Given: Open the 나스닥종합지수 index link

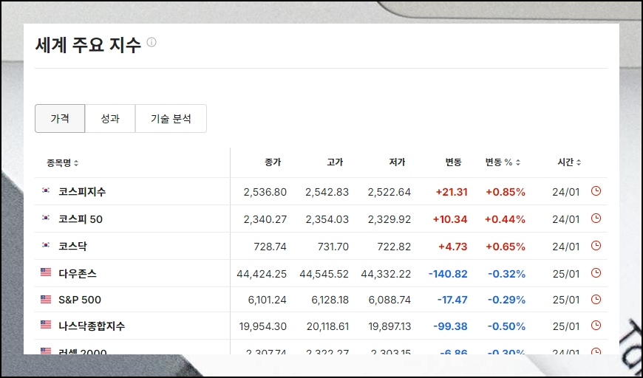Looking at the screenshot, I should pos(92,326).
